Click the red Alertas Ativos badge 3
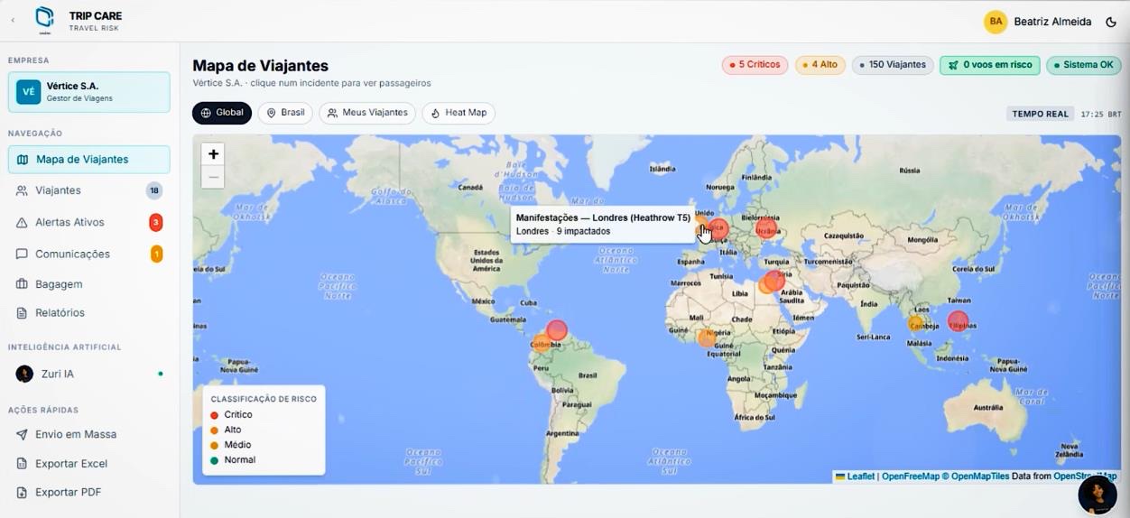 pos(156,222)
